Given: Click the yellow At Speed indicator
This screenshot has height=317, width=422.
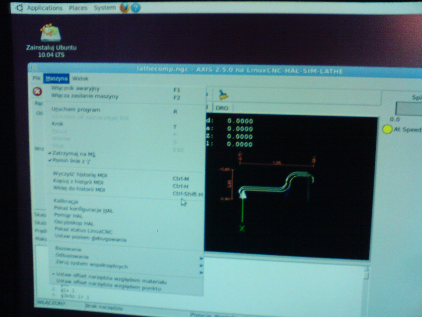Looking at the screenshot, I should tap(387, 129).
